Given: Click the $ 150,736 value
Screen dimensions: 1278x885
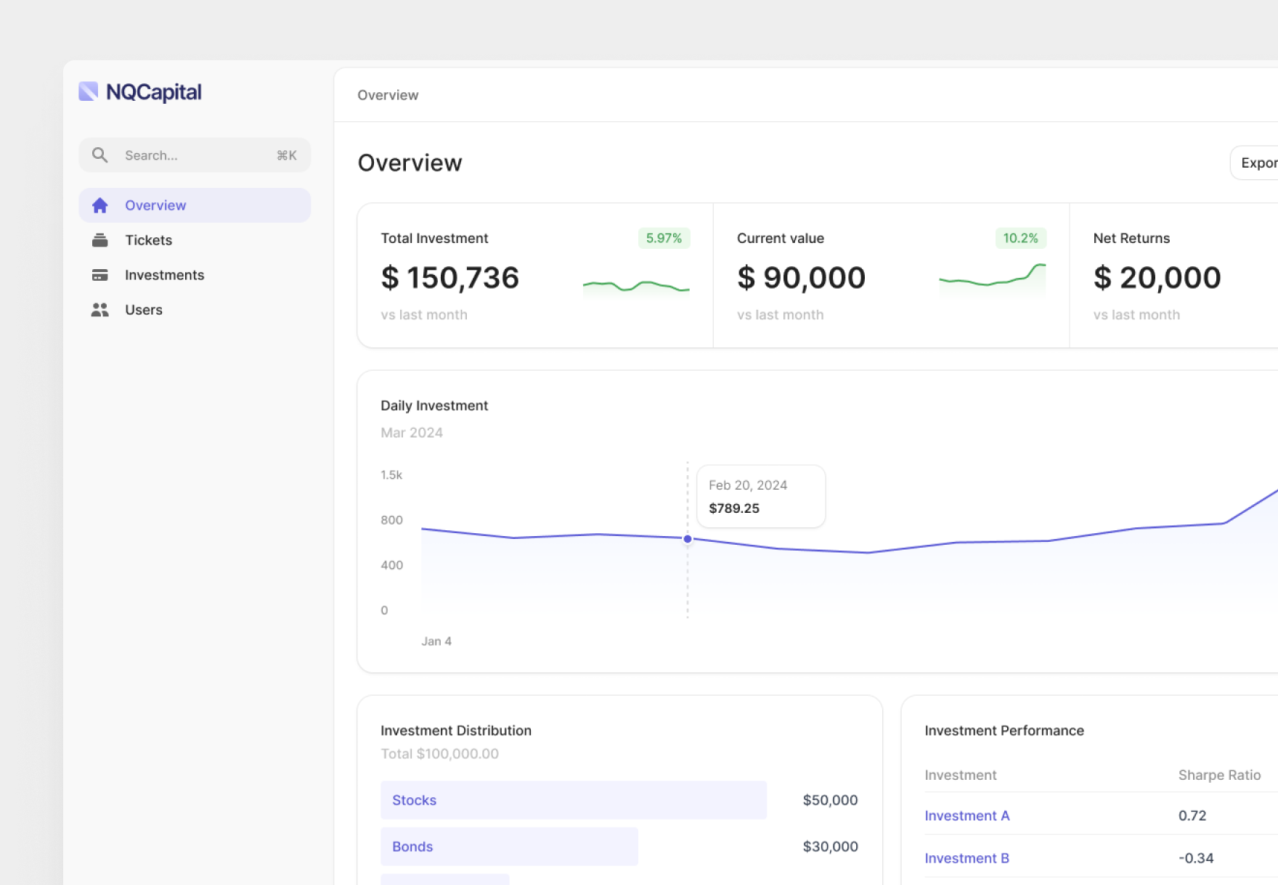Looking at the screenshot, I should pyautogui.click(x=450, y=278).
